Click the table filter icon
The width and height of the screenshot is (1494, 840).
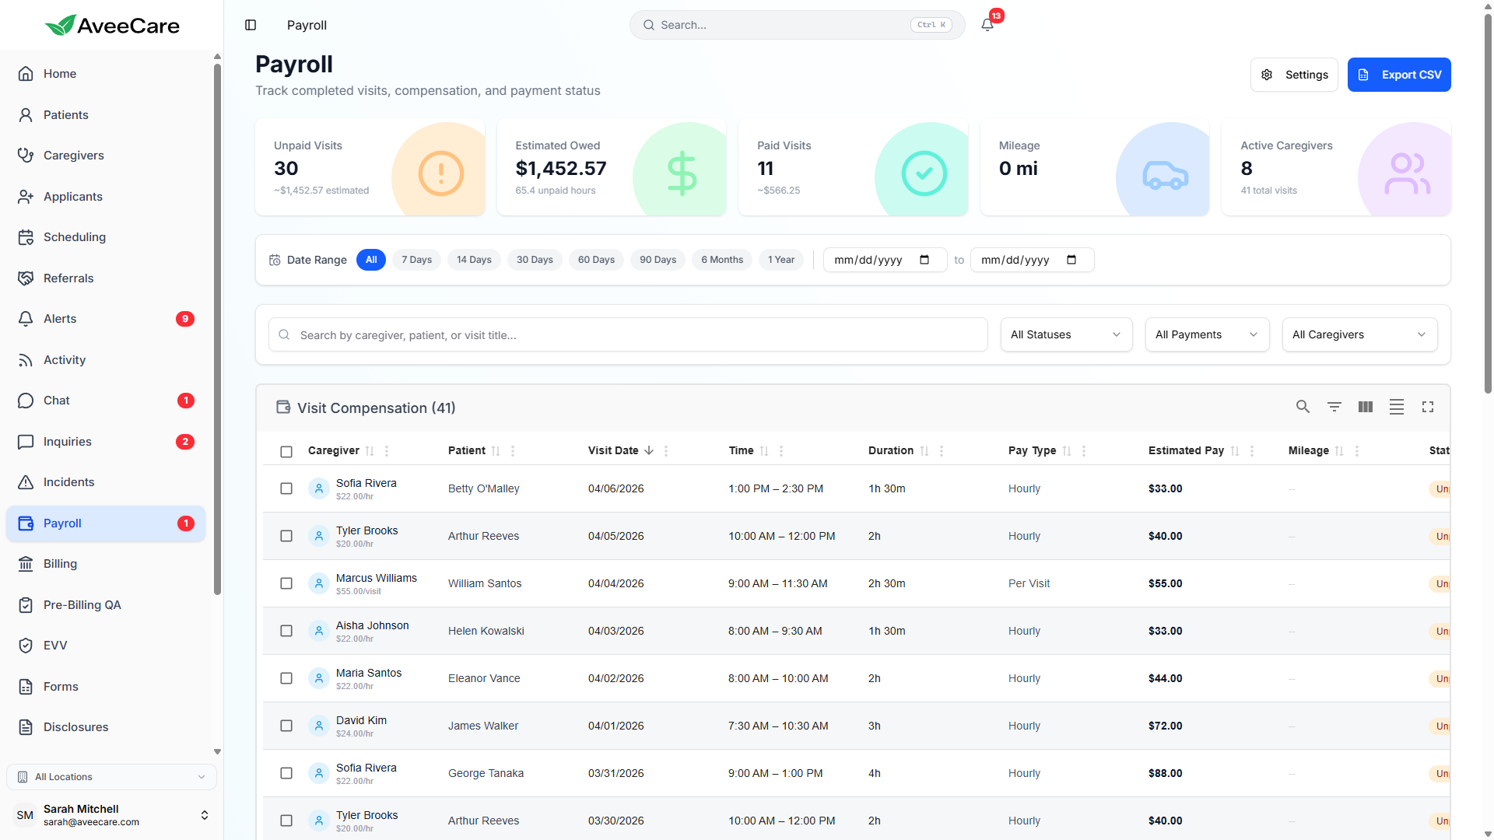pos(1334,407)
